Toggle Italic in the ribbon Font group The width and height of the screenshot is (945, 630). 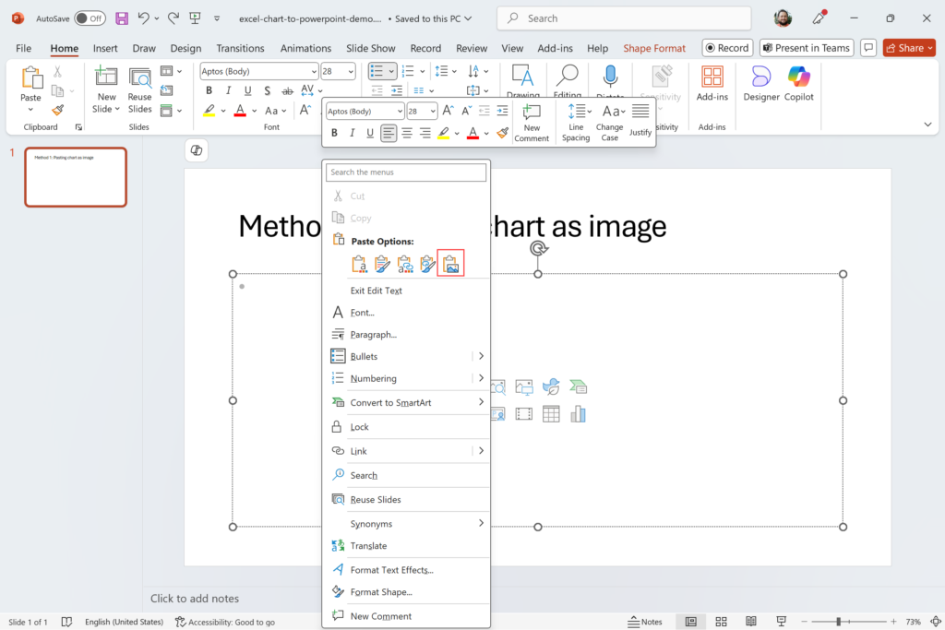[227, 90]
